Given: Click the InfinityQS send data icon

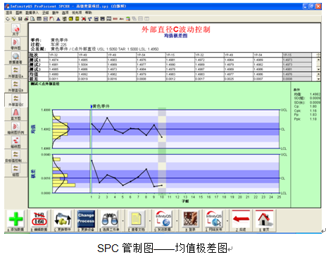Looking at the screenshot, I should tap(163, 219).
